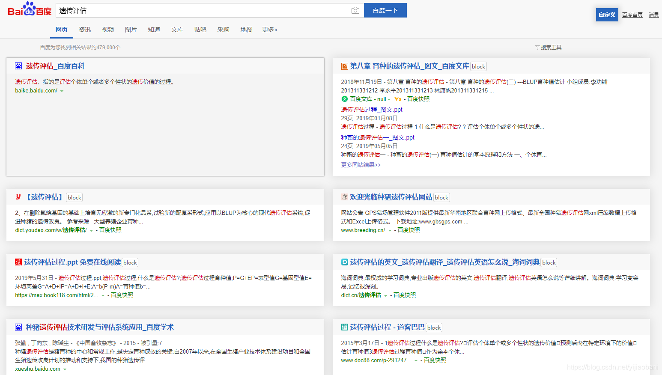Screen dimensions: 662x375
Task: Expand dropdown arrow next to dict.youdao.com URL
Action: pos(91,231)
